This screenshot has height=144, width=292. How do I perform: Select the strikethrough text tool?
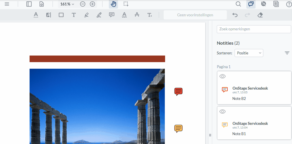[x=137, y=15]
